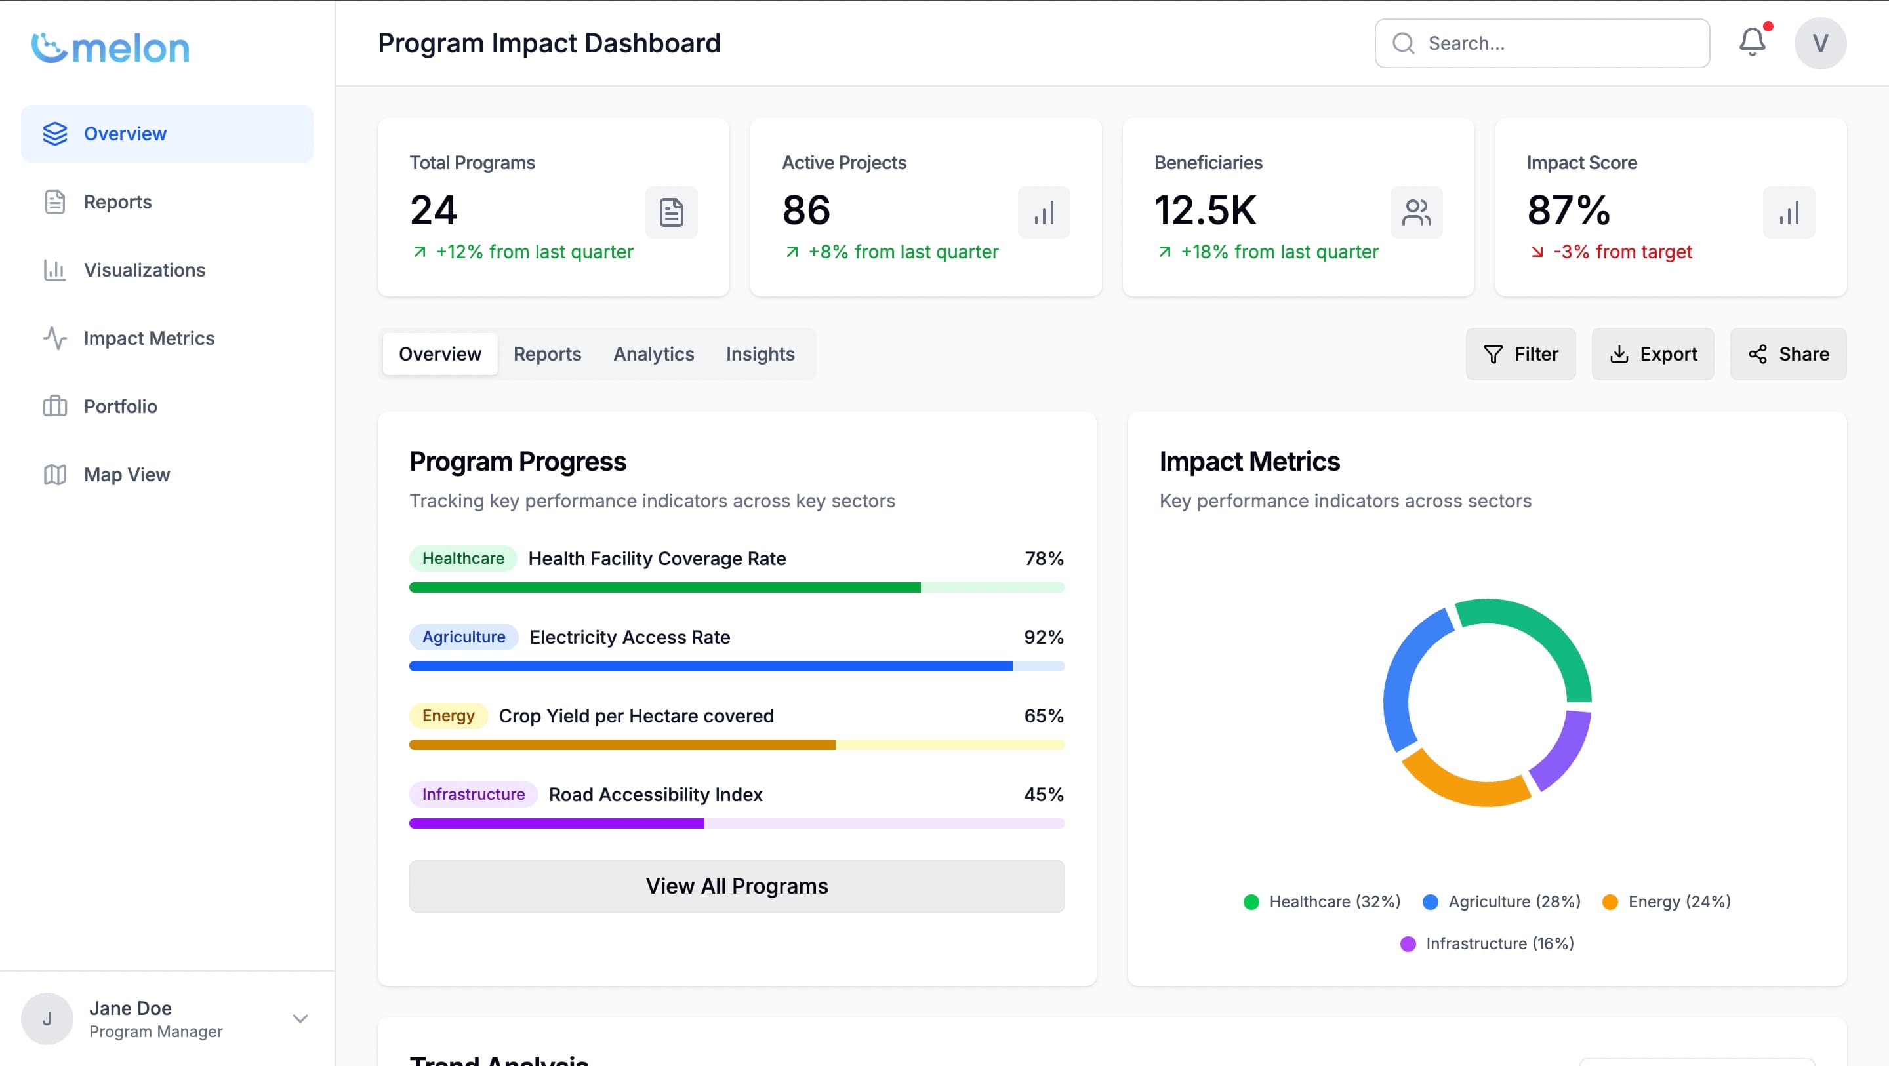1889x1066 pixels.
Task: Click the Active Projects chart icon
Action: coord(1044,212)
